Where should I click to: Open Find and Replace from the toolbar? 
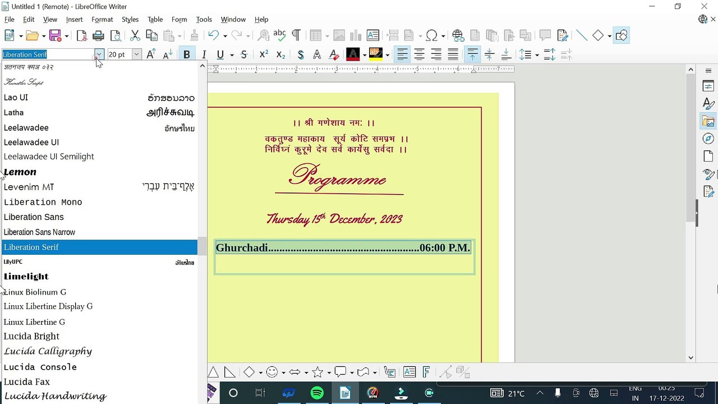pos(263,35)
